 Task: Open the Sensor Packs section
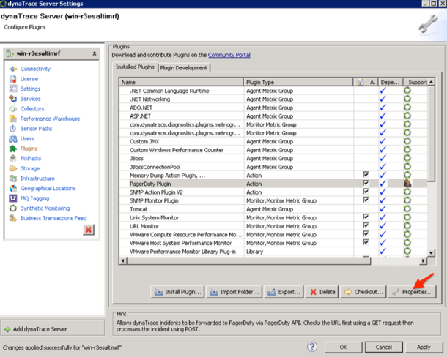(36, 128)
